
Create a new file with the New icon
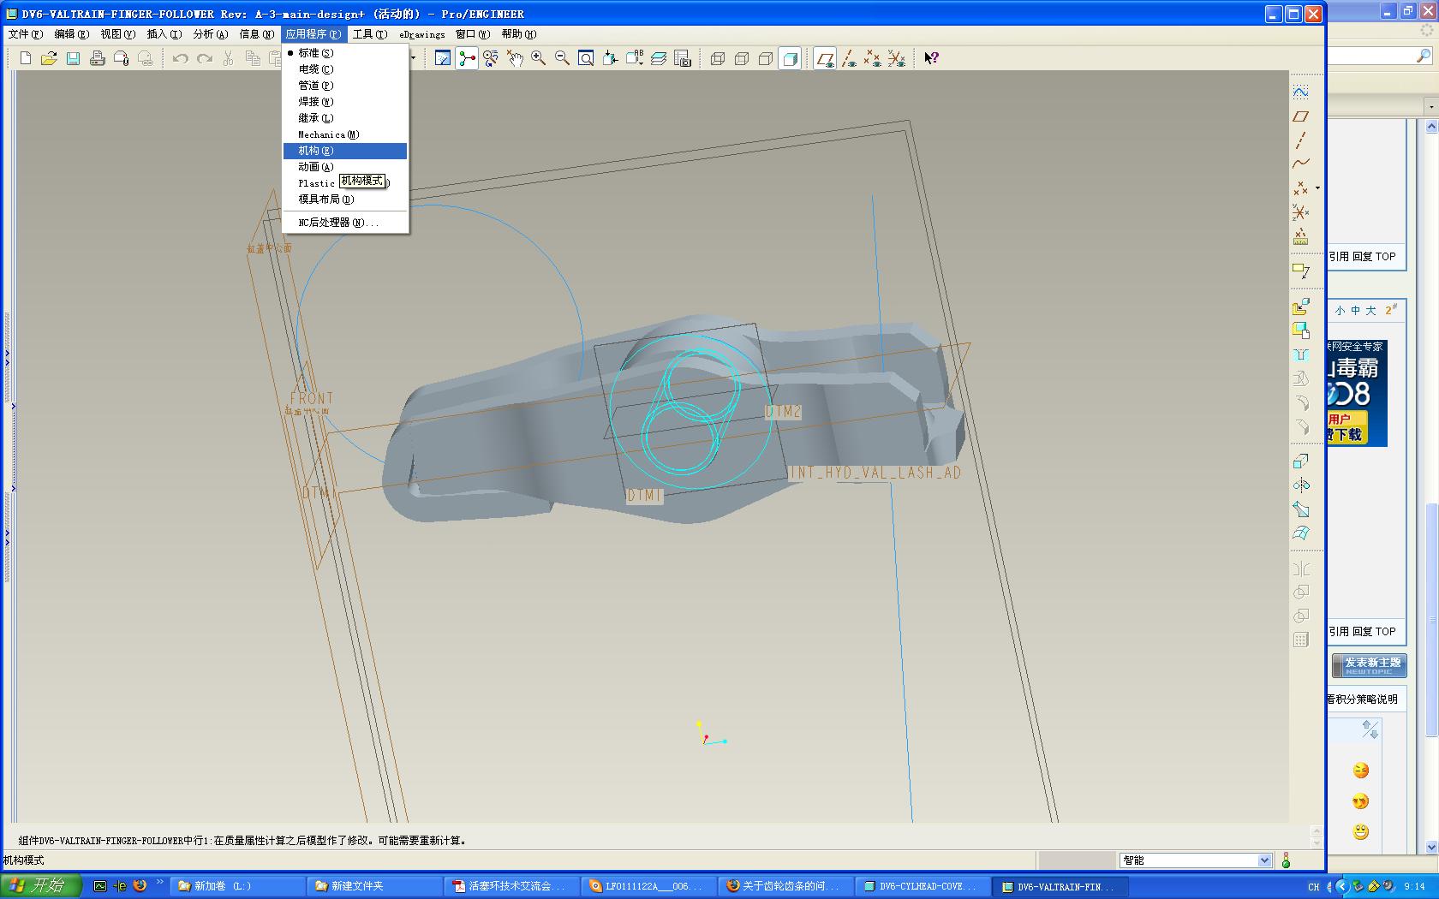click(x=26, y=58)
